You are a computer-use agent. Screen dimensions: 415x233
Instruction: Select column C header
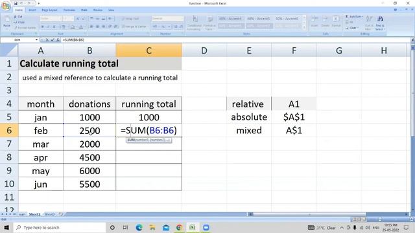148,50
